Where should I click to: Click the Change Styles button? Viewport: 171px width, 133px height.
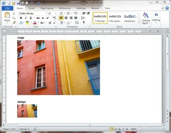click(x=146, y=18)
